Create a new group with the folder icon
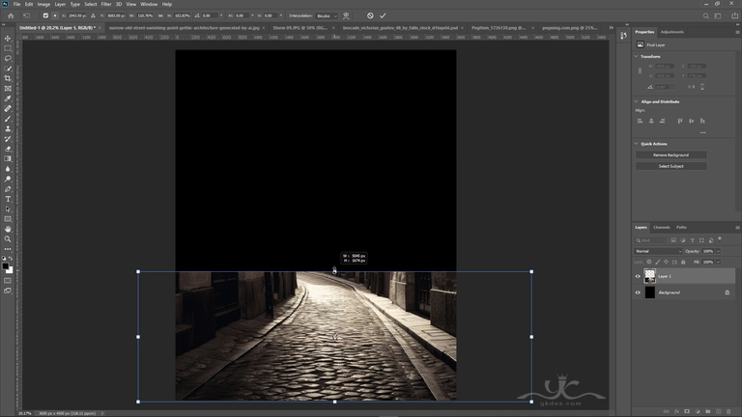The height and width of the screenshot is (417, 742). [x=707, y=411]
